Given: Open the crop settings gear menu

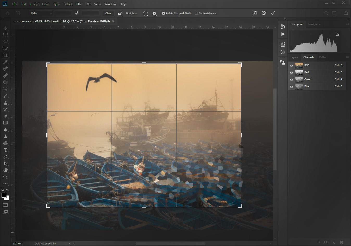Looking at the screenshot, I should (x=154, y=14).
